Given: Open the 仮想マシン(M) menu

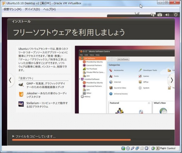Looking at the screenshot, I should [x=12, y=9].
